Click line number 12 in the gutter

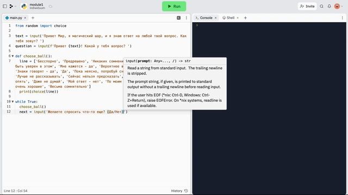click(x=9, y=112)
